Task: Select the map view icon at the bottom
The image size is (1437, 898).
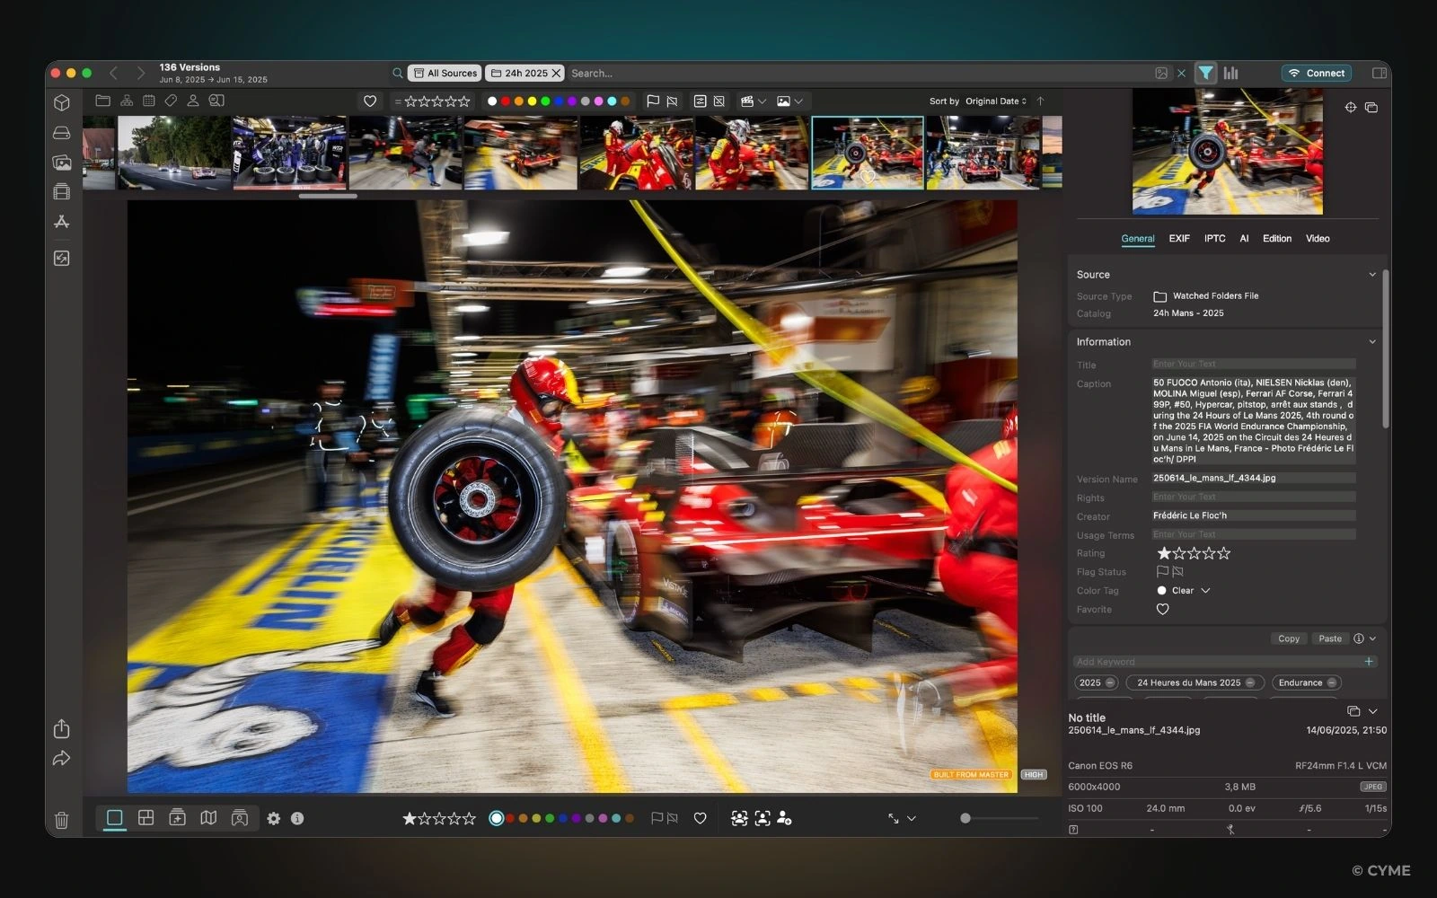Action: pos(207,818)
